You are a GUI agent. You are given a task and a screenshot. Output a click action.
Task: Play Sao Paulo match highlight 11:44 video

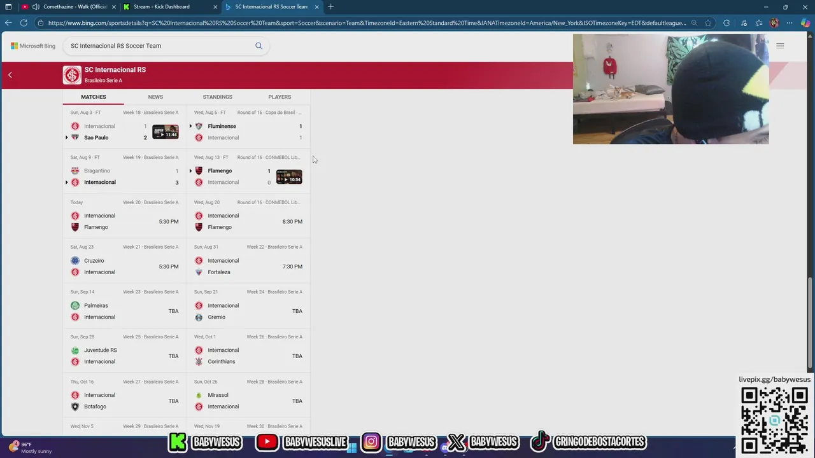click(x=166, y=132)
